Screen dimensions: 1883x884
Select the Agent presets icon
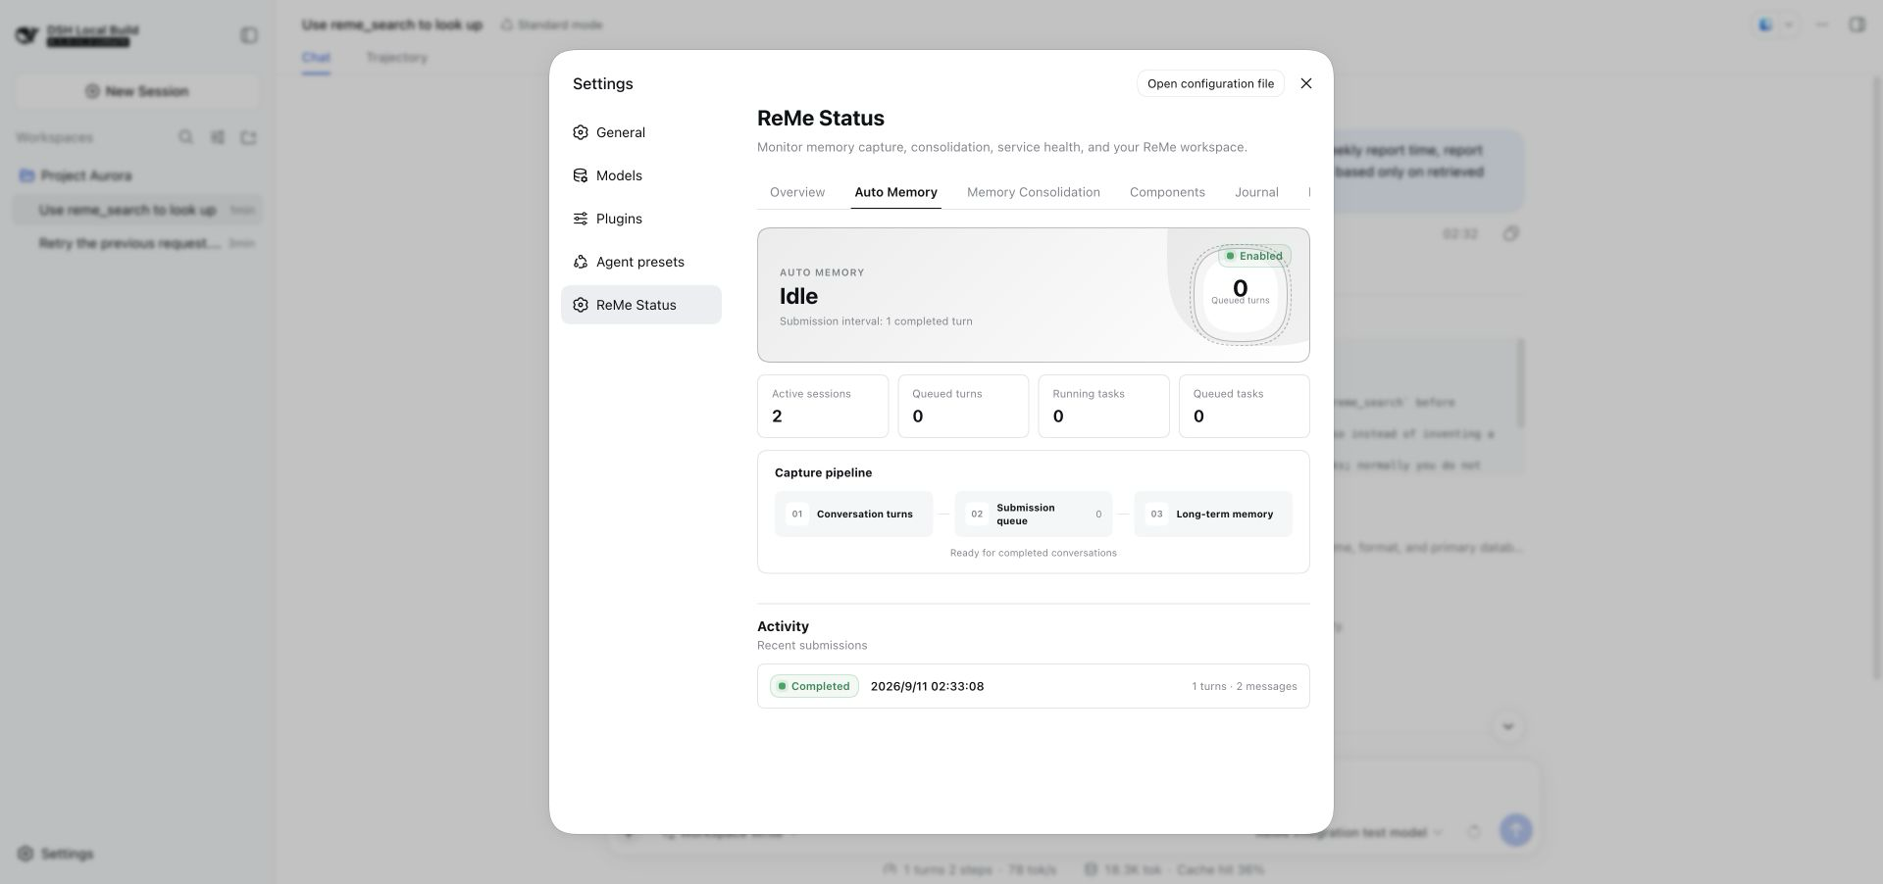581,262
